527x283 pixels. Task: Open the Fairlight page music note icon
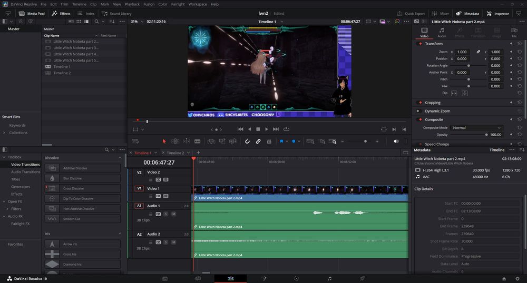pos(329,278)
